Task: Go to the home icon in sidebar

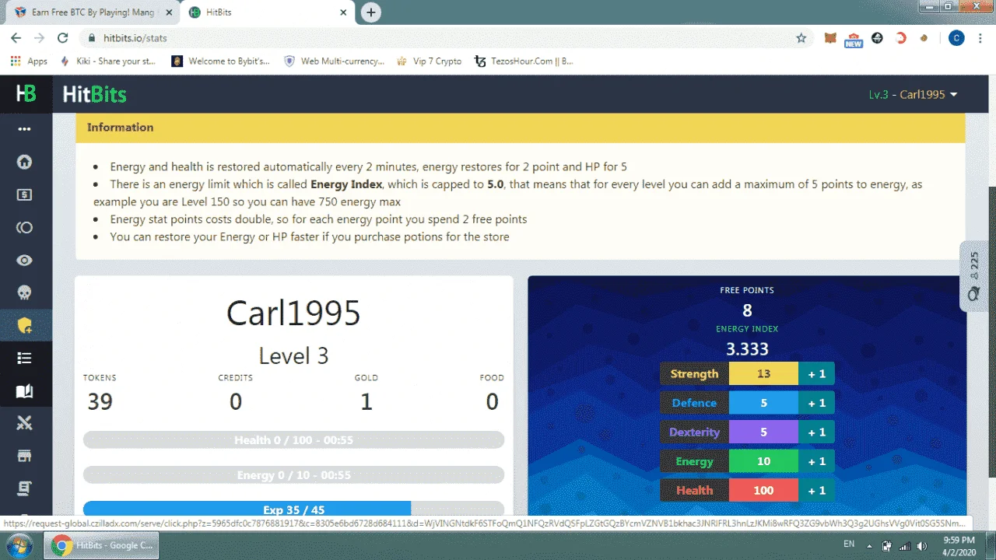Action: tap(25, 162)
